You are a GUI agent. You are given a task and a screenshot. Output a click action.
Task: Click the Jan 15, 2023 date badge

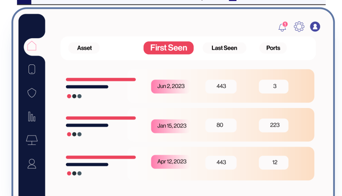(x=171, y=125)
